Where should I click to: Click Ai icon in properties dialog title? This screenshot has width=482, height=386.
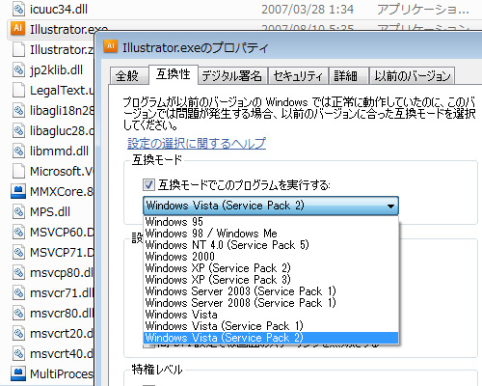click(111, 46)
